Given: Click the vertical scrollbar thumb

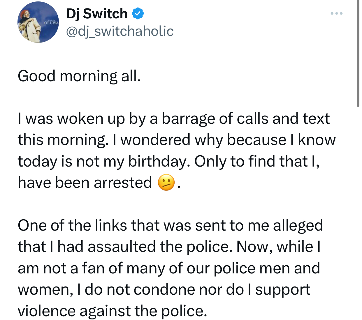Looking at the screenshot, I should click(x=358, y=52).
